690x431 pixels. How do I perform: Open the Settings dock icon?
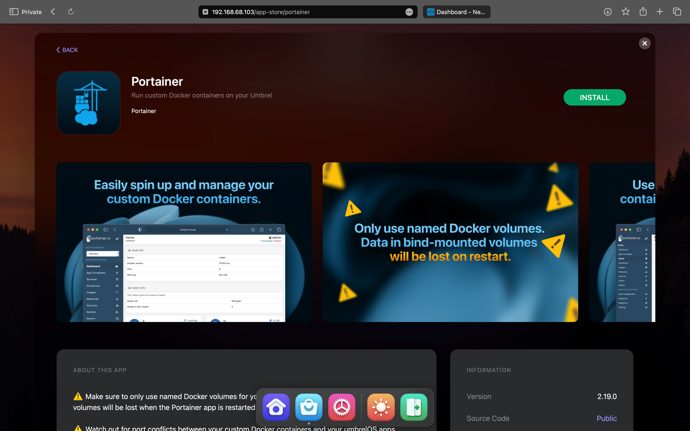(x=342, y=407)
